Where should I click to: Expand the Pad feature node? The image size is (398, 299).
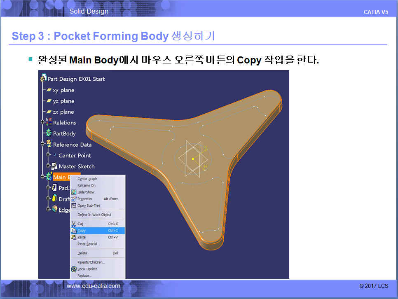coord(48,188)
